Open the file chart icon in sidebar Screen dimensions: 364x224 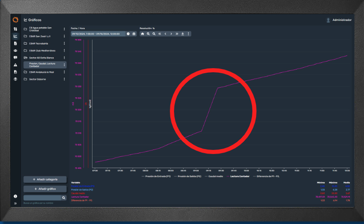pyautogui.click(x=15, y=72)
